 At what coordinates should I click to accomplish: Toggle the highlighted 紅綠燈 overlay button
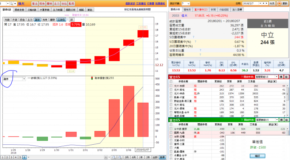pyautogui.click(x=61, y=20)
